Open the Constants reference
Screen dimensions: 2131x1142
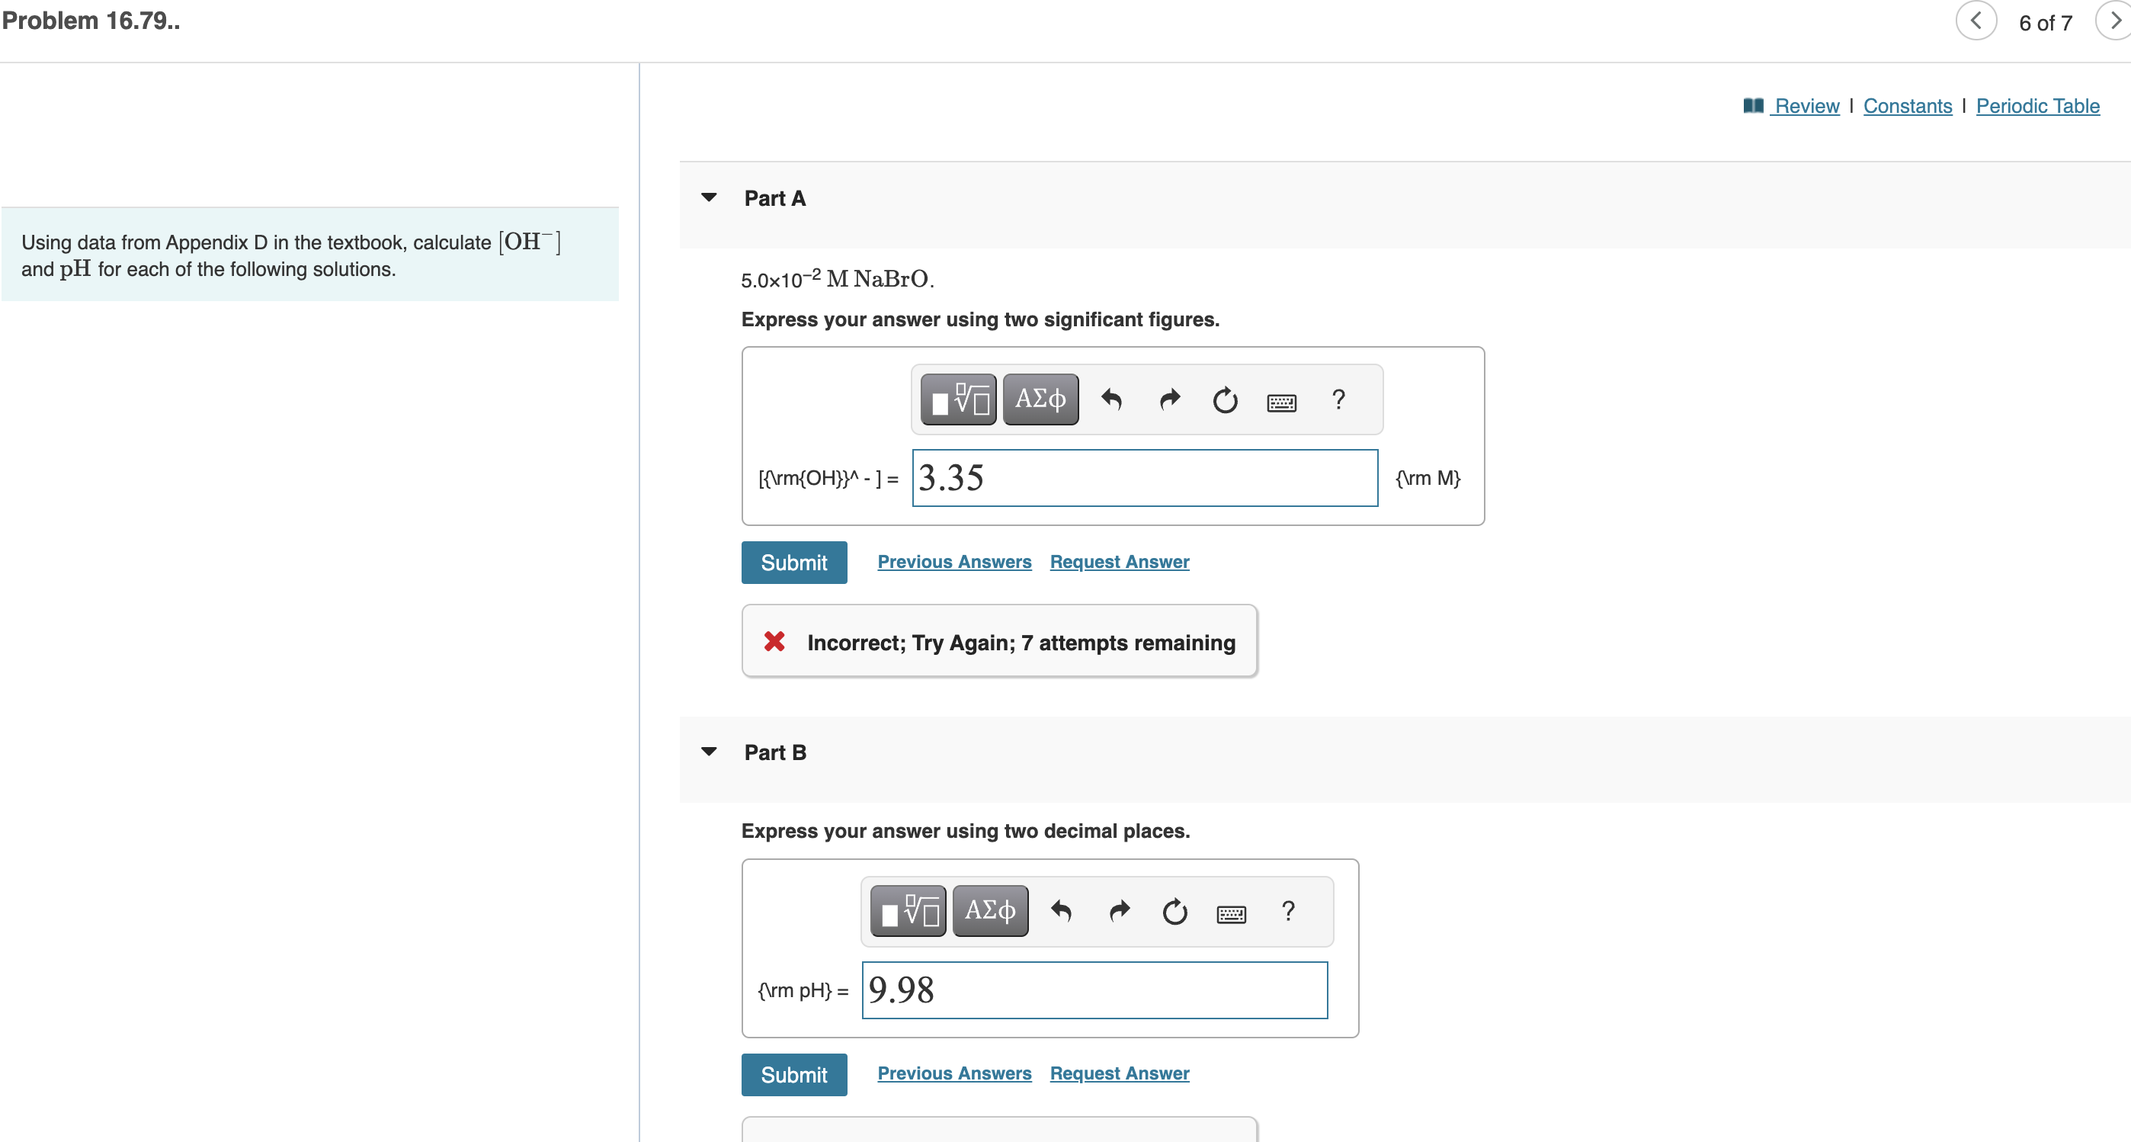[x=1907, y=106]
